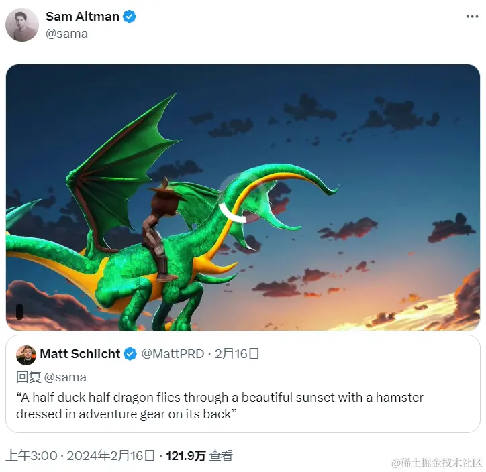The height and width of the screenshot is (472, 486).
Task: Open Sam Altman's profile picture
Action: pyautogui.click(x=22, y=25)
